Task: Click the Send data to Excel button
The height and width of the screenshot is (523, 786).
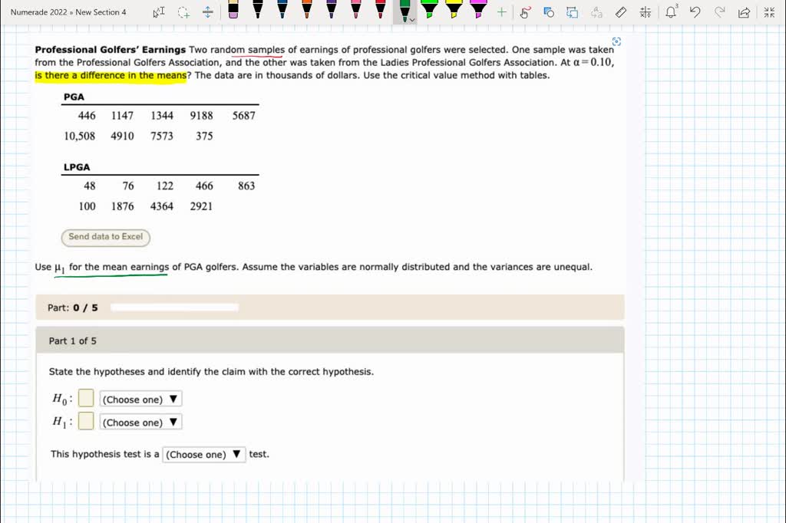Action: (x=105, y=238)
